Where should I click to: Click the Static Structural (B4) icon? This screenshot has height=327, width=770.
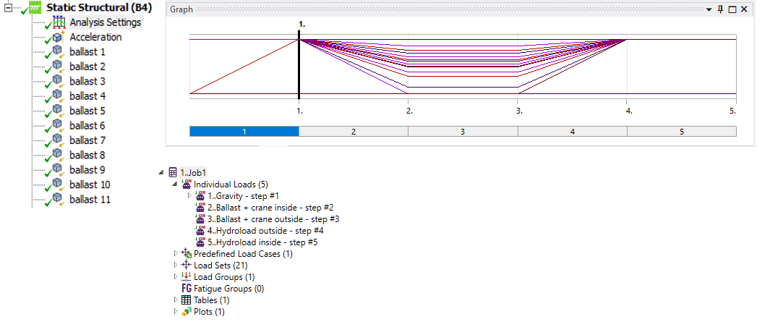click(35, 8)
